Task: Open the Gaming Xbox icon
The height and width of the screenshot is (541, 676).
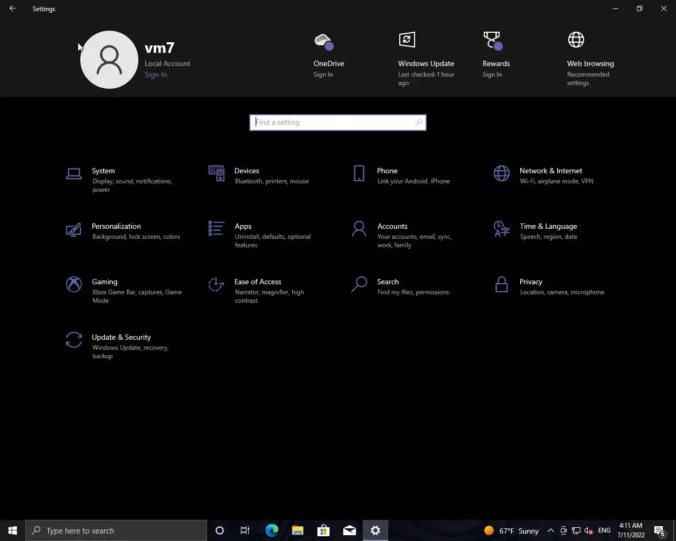Action: click(74, 284)
